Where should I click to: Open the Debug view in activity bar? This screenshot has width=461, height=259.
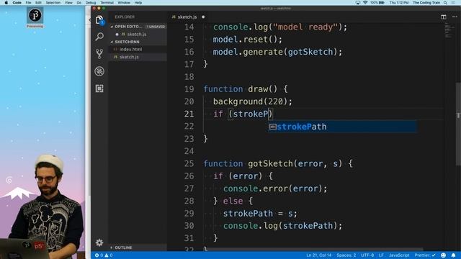[99, 71]
